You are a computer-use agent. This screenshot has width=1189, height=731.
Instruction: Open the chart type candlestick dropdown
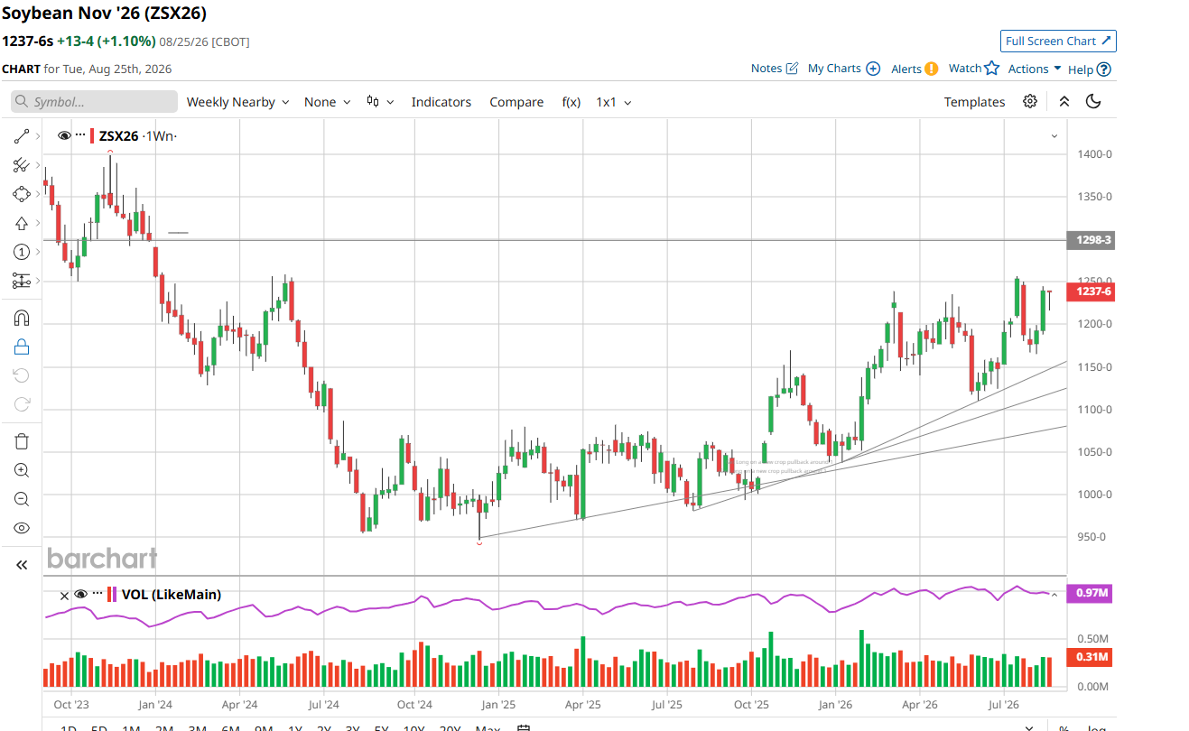[x=380, y=102]
